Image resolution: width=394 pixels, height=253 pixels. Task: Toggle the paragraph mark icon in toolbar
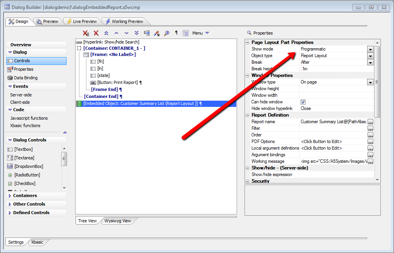(x=176, y=33)
